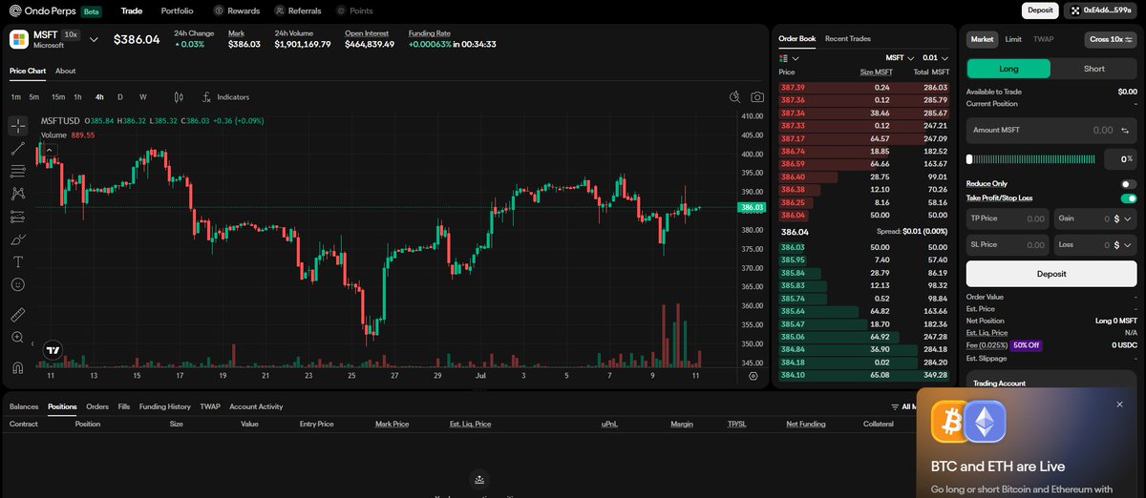
Task: Select the ruler measure tool
Action: (x=18, y=314)
